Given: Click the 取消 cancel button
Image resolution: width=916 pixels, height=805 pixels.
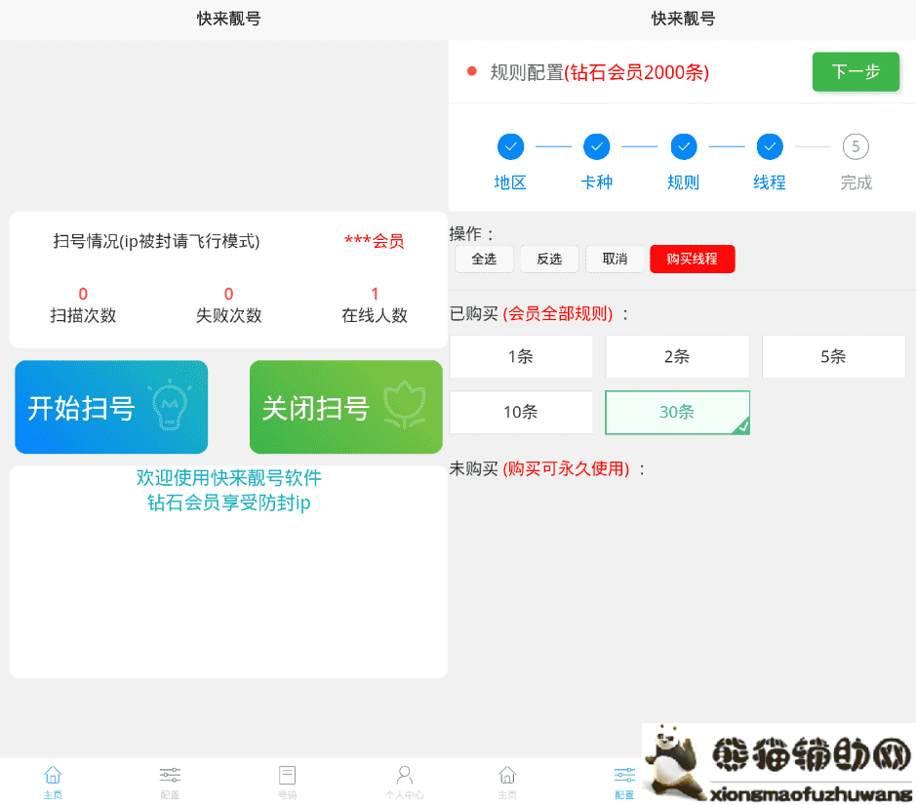Looking at the screenshot, I should tap(615, 259).
